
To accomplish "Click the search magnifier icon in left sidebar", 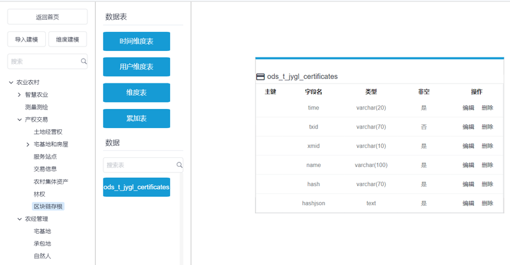I will (x=84, y=61).
